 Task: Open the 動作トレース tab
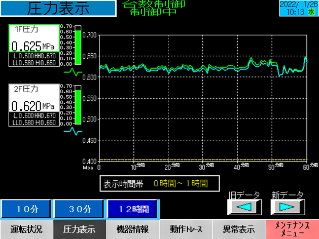click(x=186, y=229)
